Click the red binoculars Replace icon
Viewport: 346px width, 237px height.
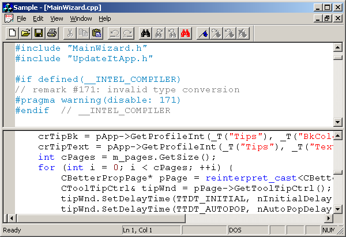(186, 33)
